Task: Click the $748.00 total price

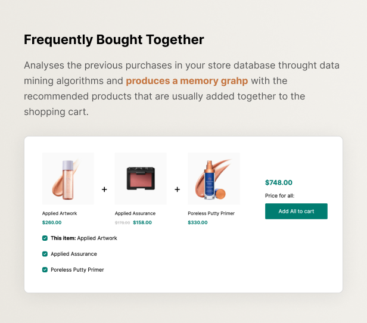Action: [x=279, y=182]
